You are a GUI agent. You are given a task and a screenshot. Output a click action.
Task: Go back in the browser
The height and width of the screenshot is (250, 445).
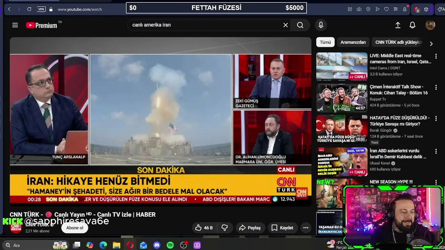[x=9, y=9]
